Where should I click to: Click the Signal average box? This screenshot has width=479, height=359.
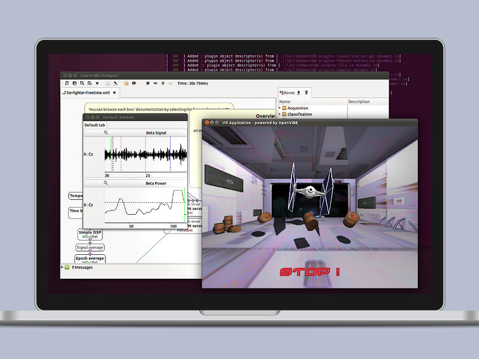(90, 247)
